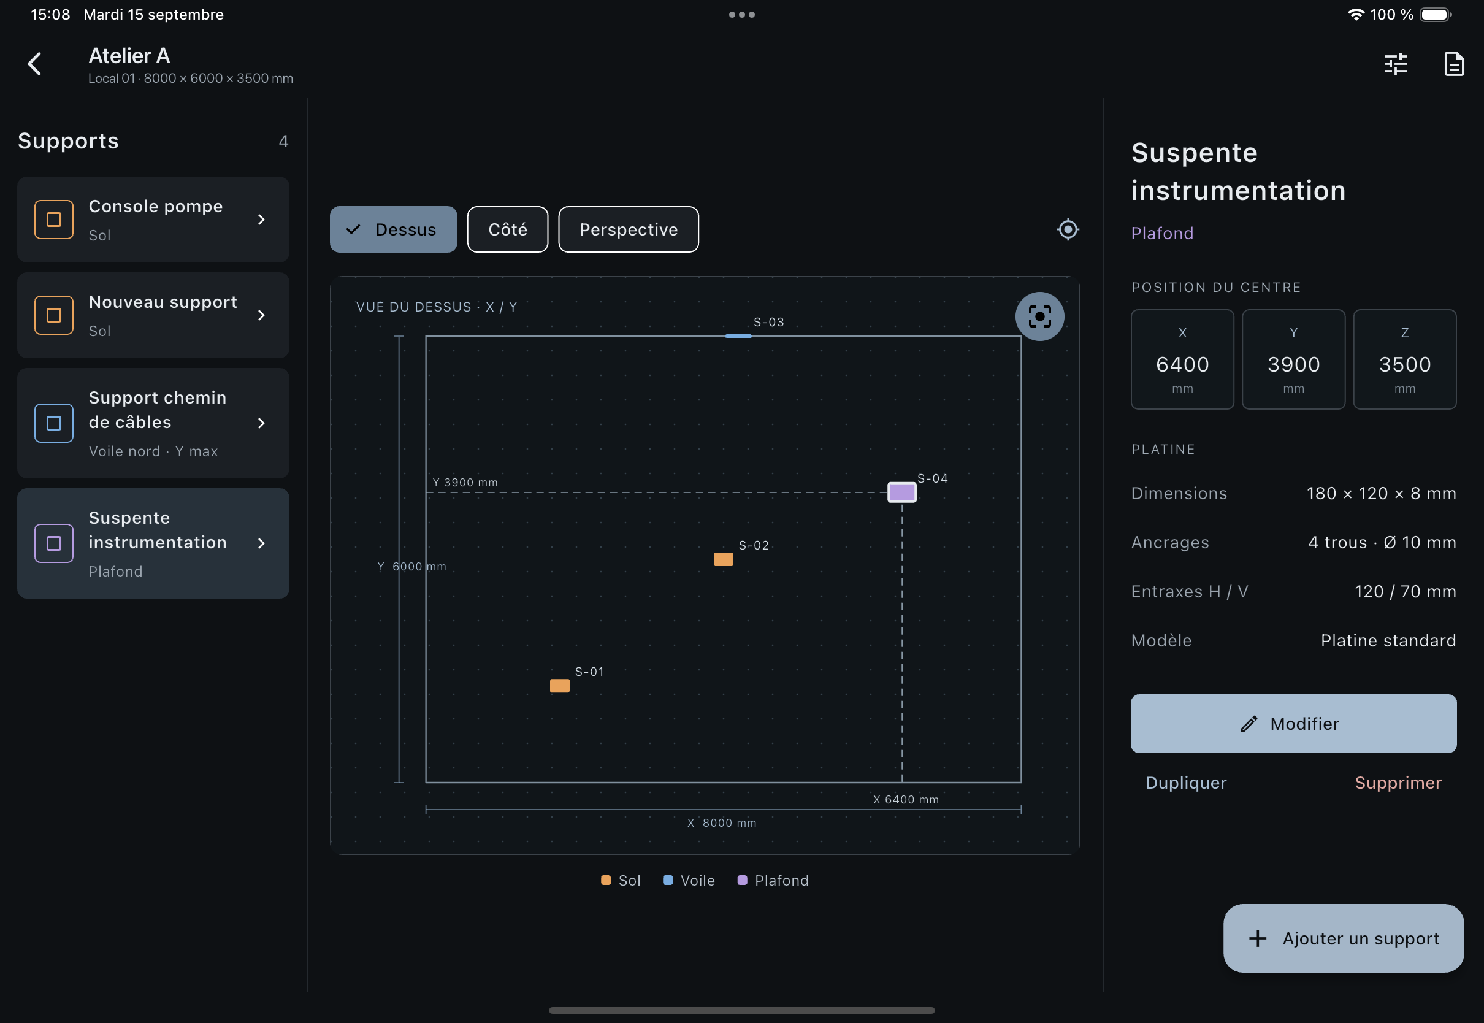Open the document report icon

click(x=1454, y=64)
